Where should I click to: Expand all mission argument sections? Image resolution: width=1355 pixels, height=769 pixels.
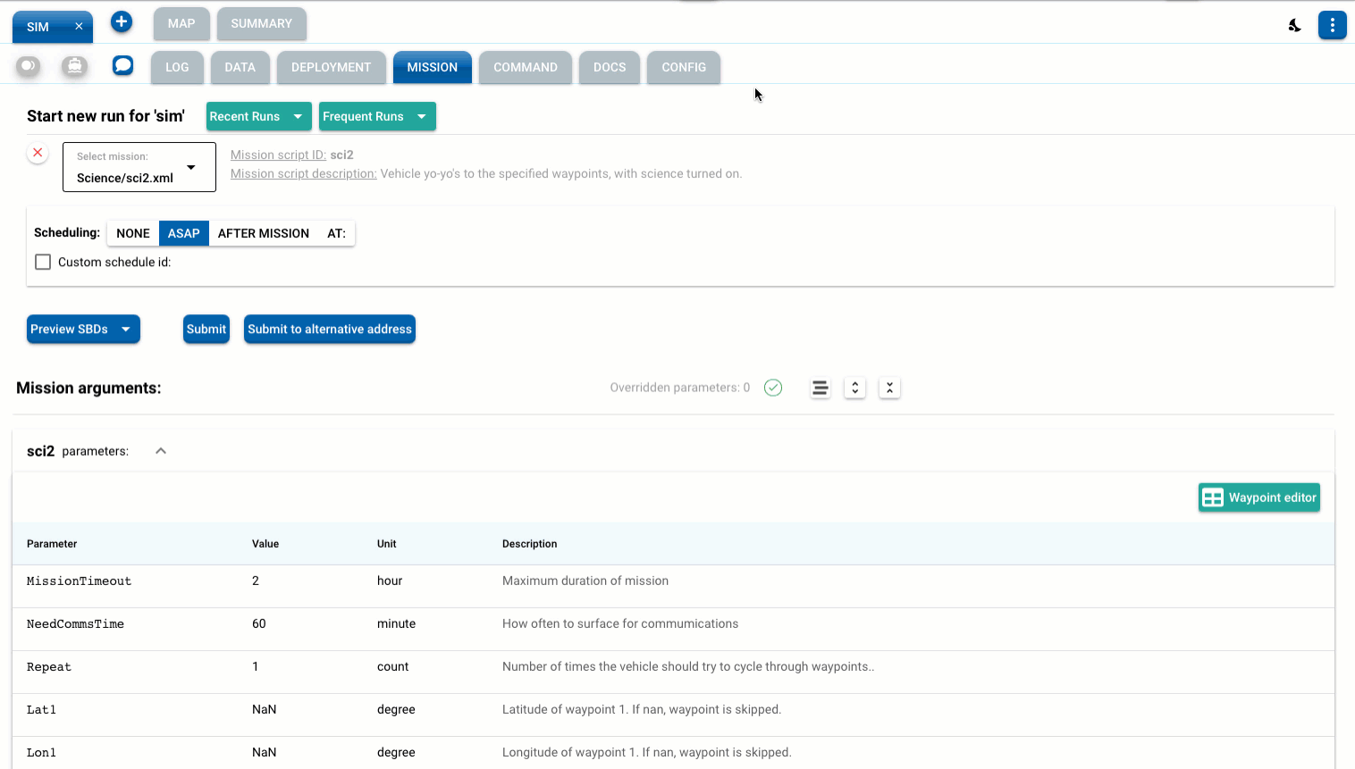click(x=854, y=388)
